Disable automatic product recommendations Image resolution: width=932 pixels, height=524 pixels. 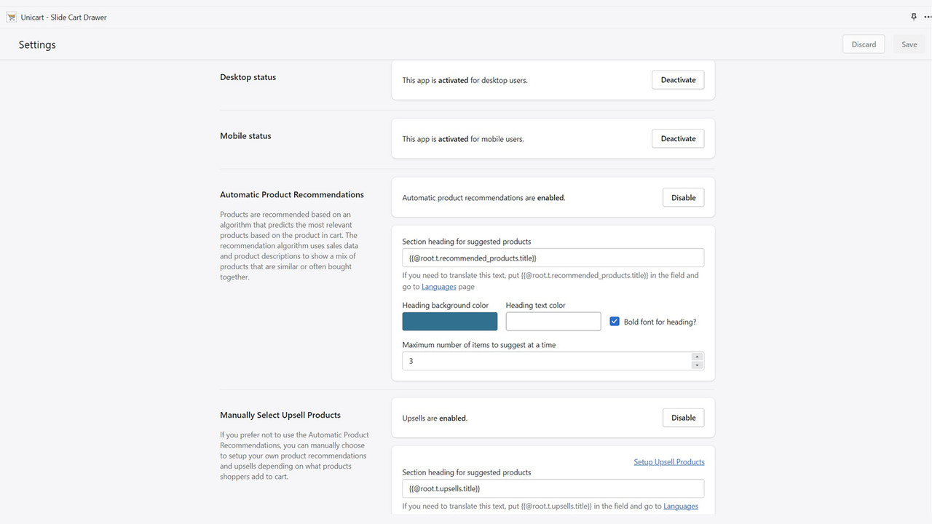[683, 196]
